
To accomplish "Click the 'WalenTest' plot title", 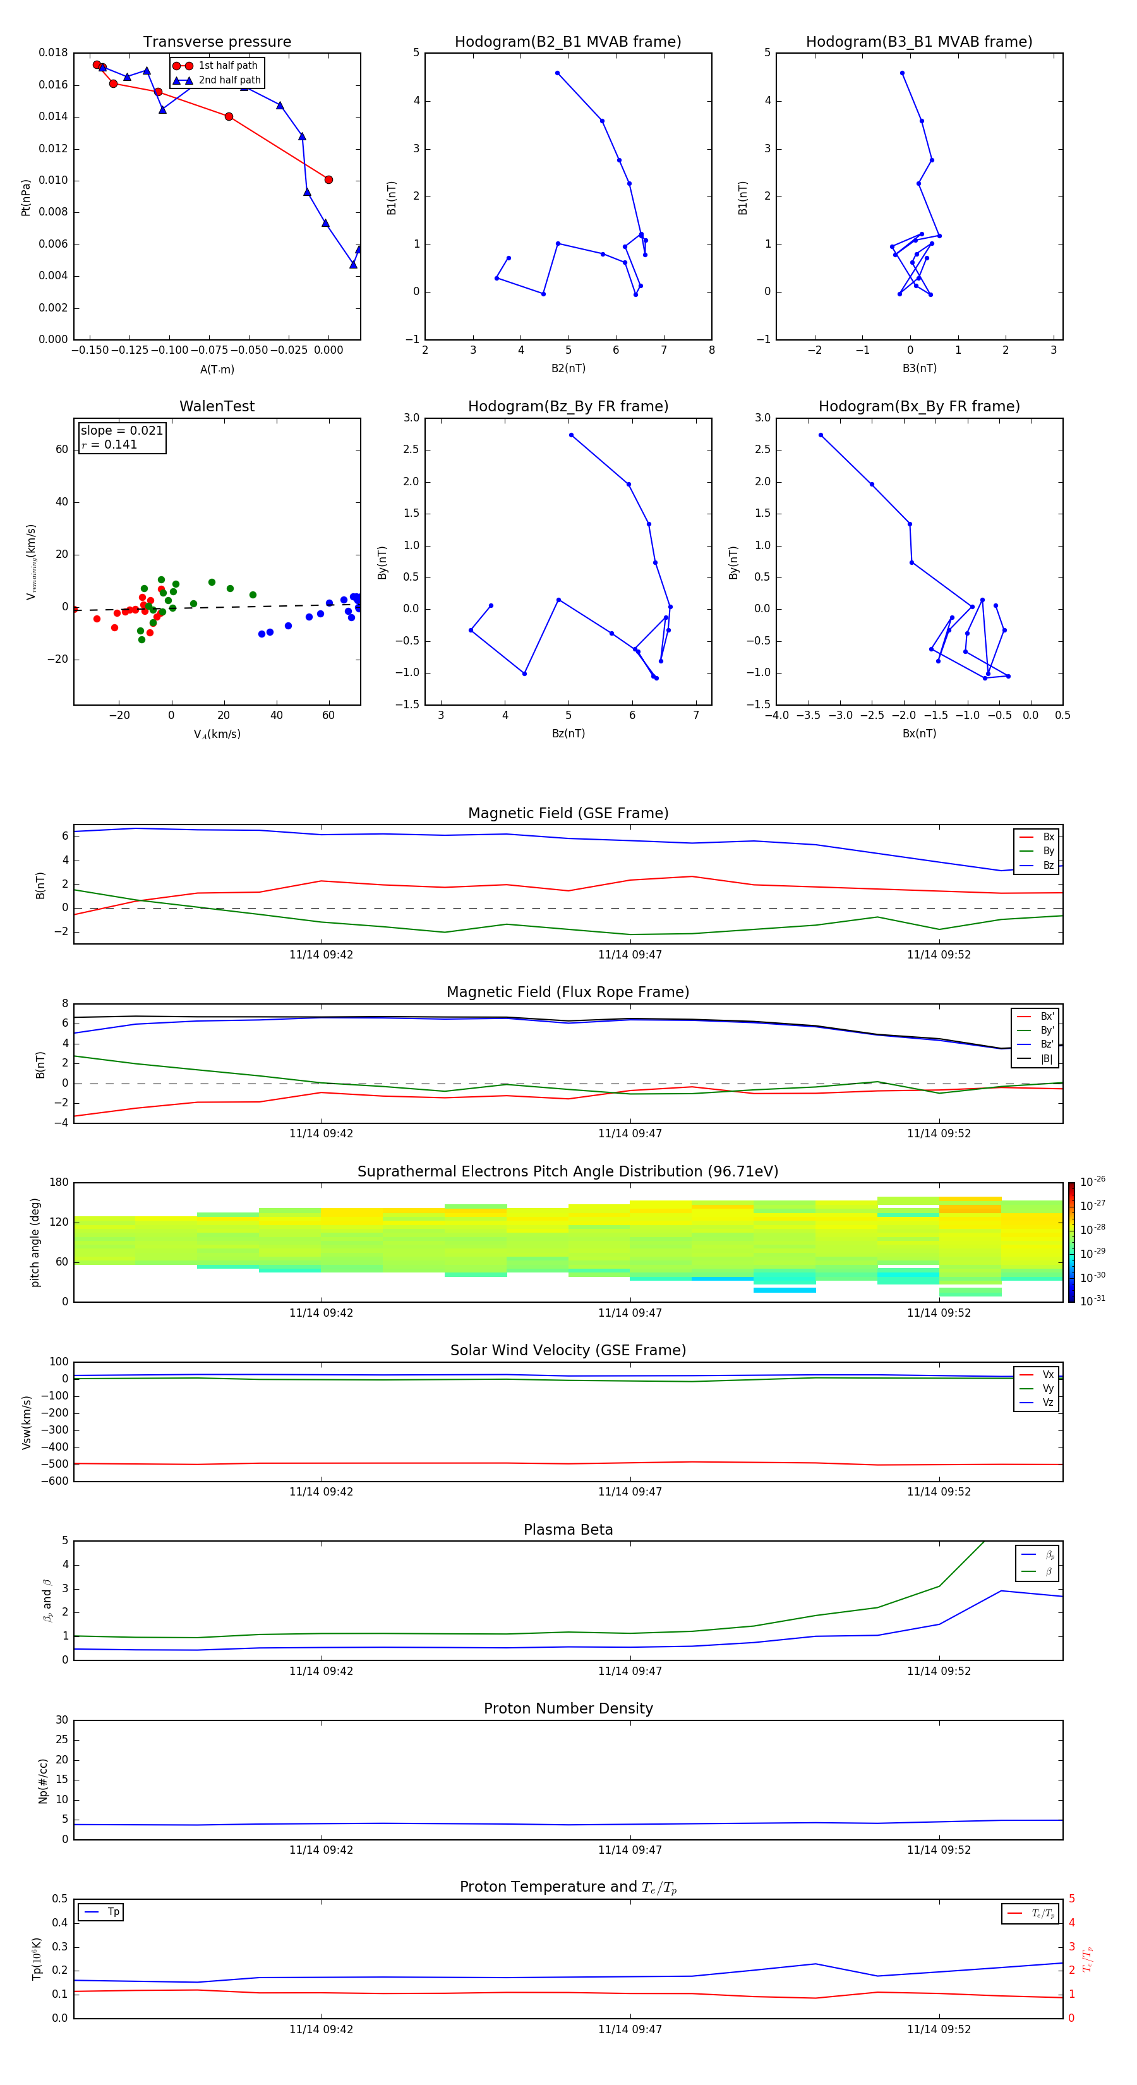I will coord(217,406).
